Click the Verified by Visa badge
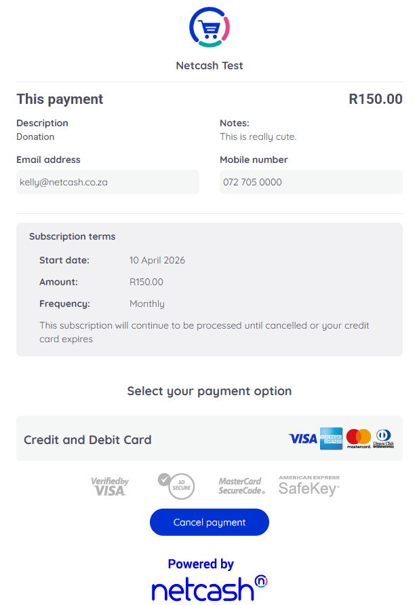The width and height of the screenshot is (417, 605). tap(110, 485)
